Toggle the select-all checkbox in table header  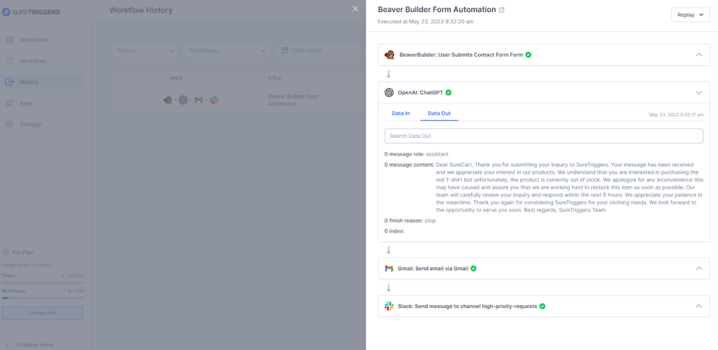click(123, 78)
